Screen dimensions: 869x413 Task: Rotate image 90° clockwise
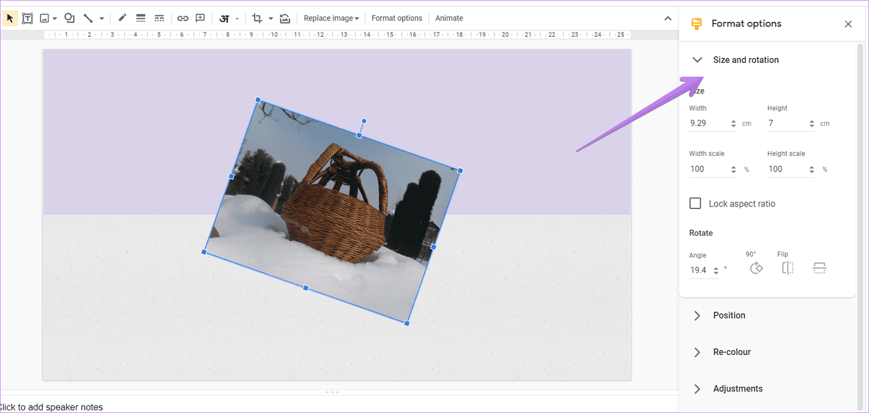click(756, 268)
